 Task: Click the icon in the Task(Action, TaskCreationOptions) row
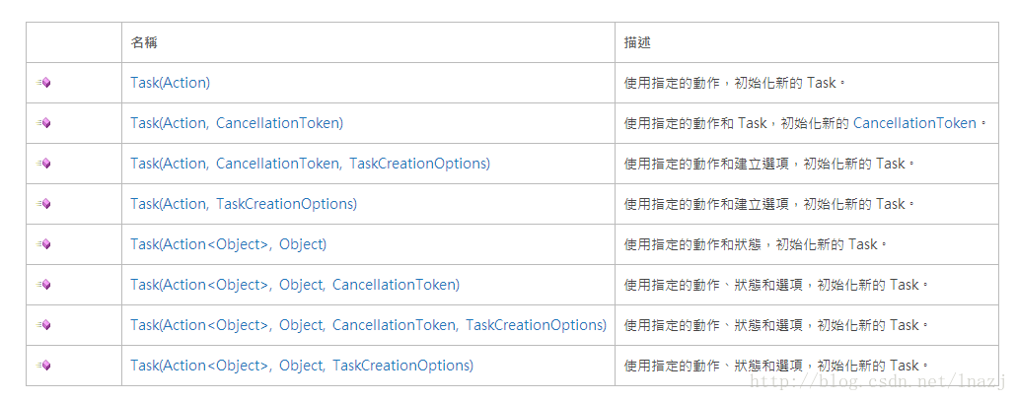[x=43, y=204]
